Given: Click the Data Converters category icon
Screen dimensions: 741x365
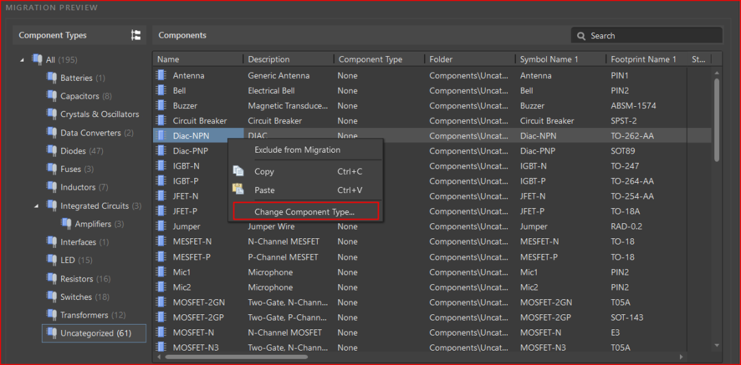Looking at the screenshot, I should point(51,133).
